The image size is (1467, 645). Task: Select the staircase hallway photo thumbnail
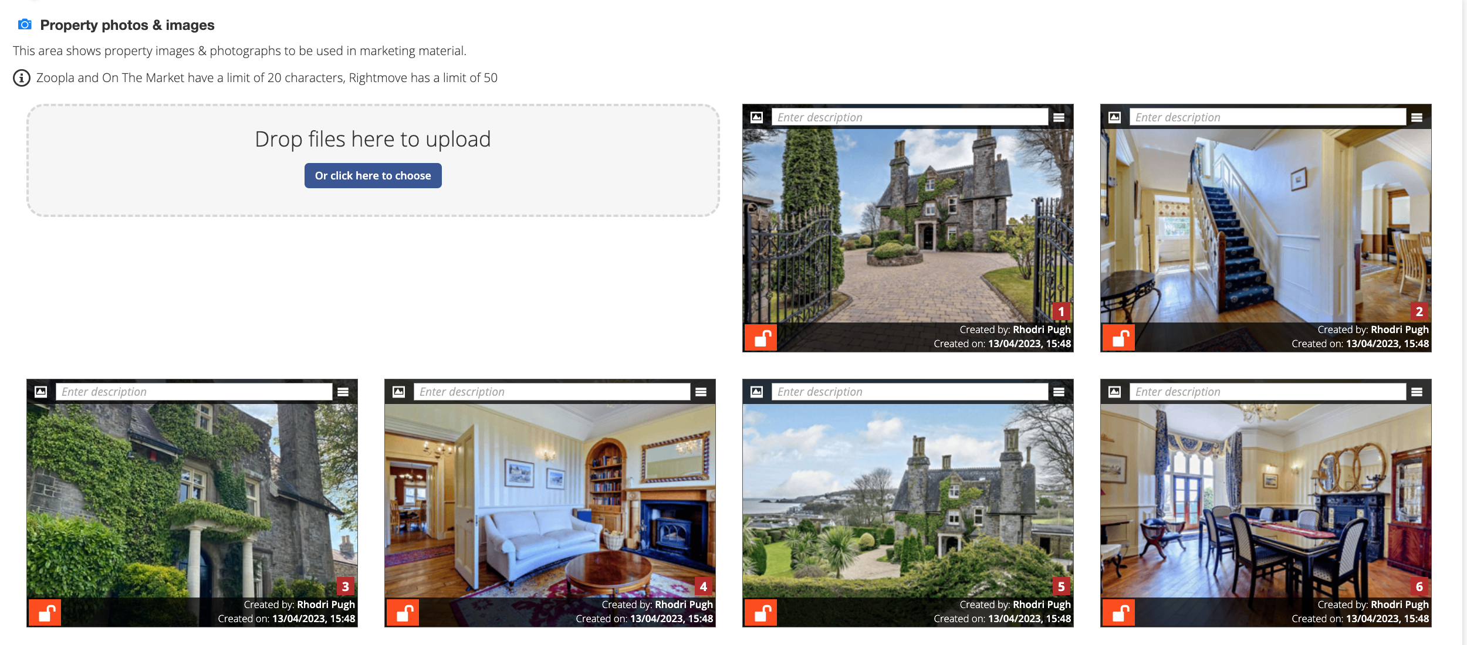pyautogui.click(x=1266, y=226)
